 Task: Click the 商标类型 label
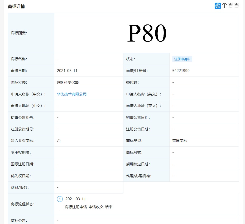coord(134,141)
